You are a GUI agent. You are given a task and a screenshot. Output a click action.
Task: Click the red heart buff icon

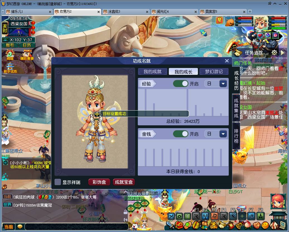point(260,35)
